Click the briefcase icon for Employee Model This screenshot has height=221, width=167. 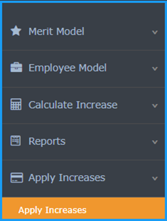point(16,67)
